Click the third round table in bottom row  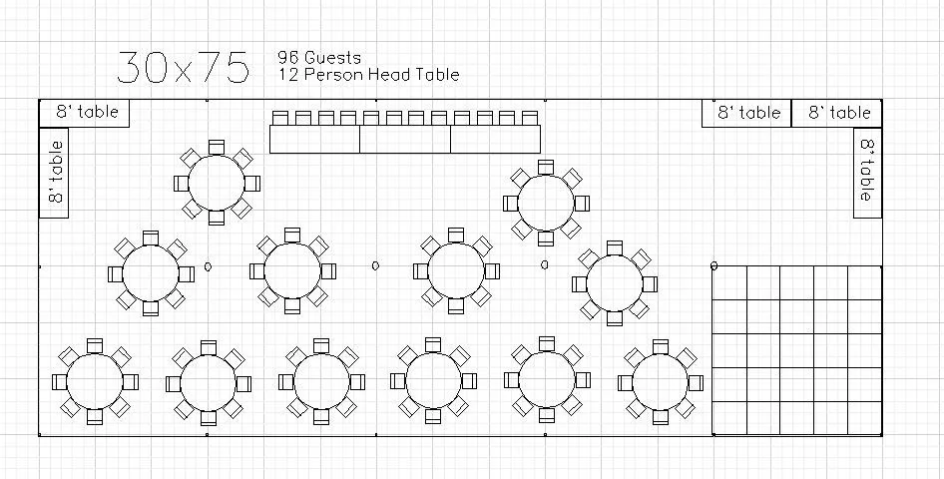click(x=320, y=382)
